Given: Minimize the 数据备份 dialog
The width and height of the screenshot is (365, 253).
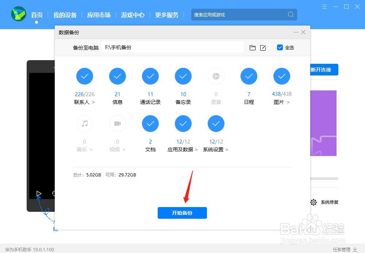Looking at the screenshot, I should pos(296,32).
